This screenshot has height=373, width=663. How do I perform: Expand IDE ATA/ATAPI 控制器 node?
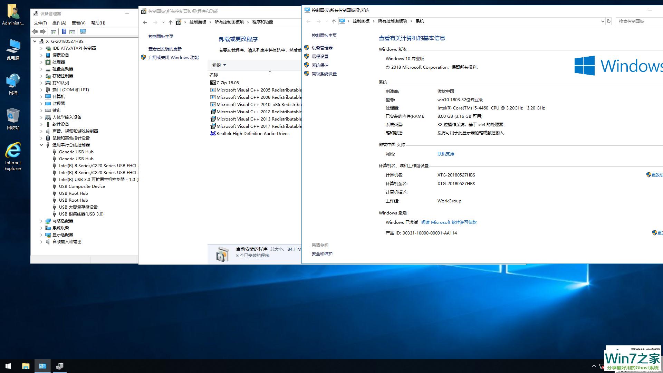[x=41, y=48]
